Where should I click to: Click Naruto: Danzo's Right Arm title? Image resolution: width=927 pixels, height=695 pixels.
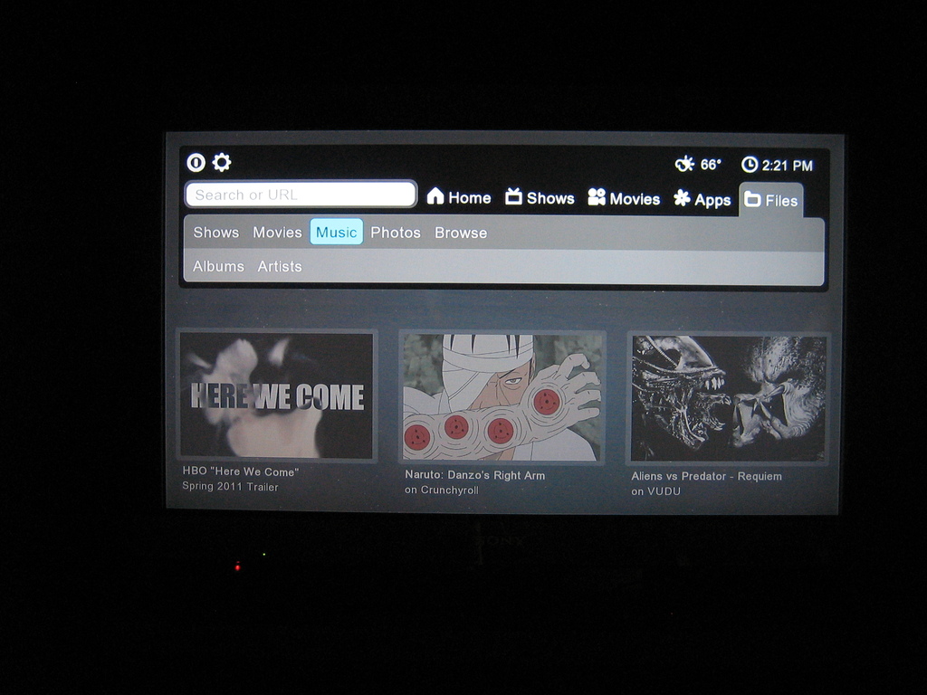[474, 475]
